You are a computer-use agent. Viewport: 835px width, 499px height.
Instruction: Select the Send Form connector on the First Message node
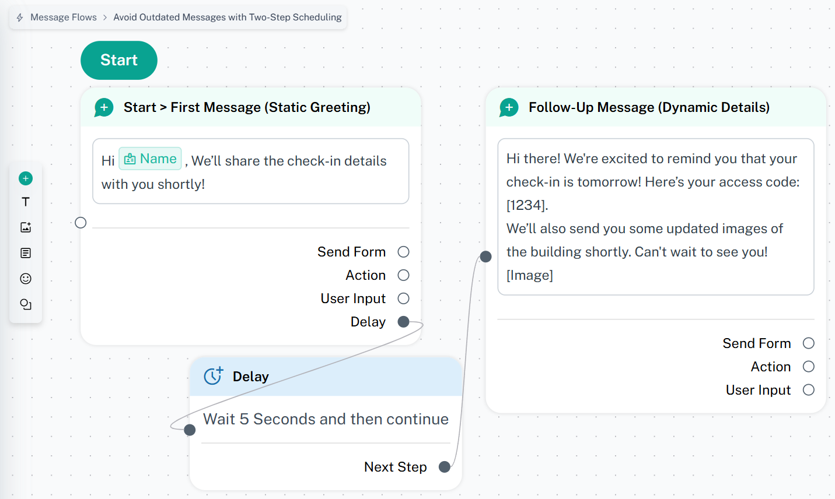pos(403,252)
